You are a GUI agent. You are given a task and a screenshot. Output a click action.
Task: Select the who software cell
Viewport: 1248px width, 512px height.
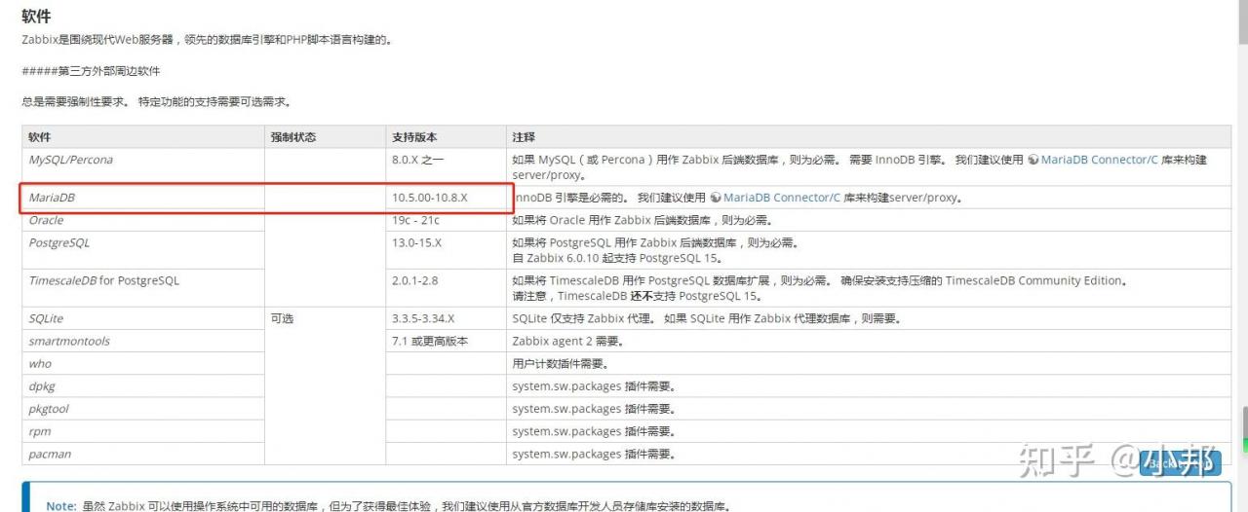[143, 363]
